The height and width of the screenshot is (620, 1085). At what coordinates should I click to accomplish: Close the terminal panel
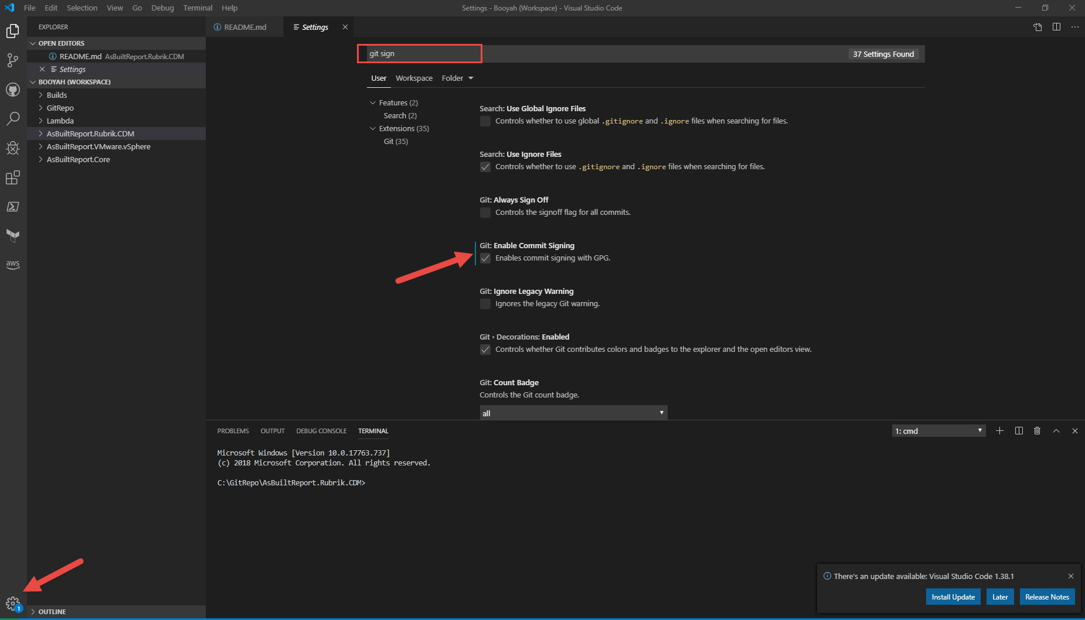point(1075,431)
